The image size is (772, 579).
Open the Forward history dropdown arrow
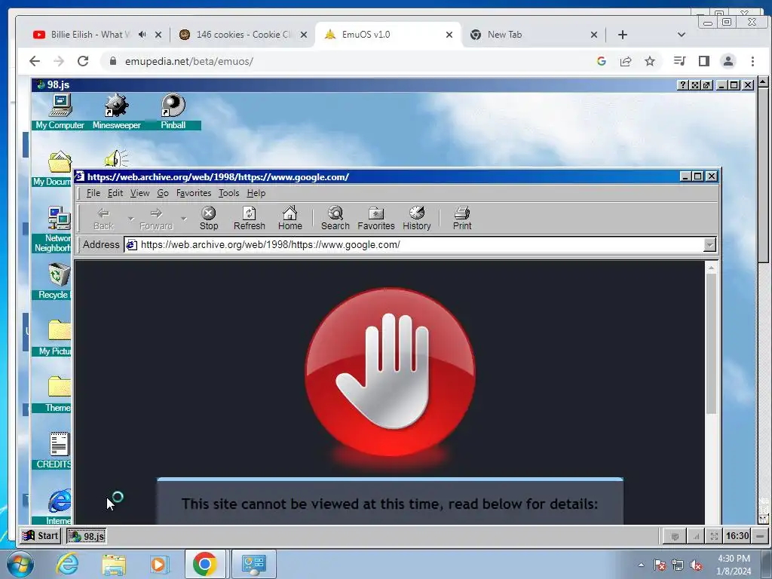(x=184, y=218)
